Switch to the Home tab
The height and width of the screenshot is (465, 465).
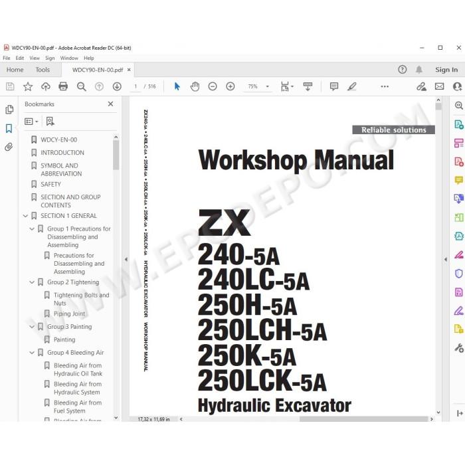(15, 70)
